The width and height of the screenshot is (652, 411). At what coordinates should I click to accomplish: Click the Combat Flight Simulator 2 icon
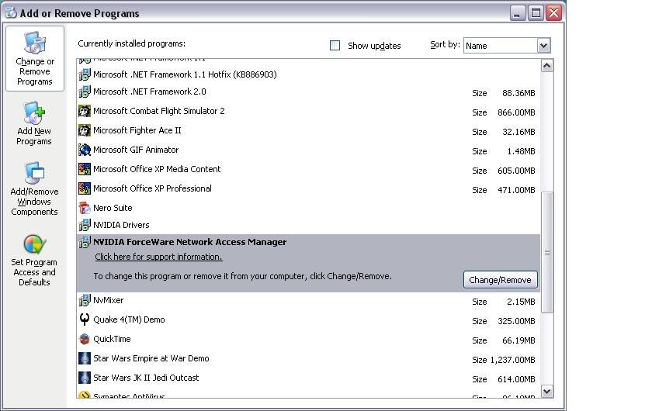pyautogui.click(x=85, y=111)
